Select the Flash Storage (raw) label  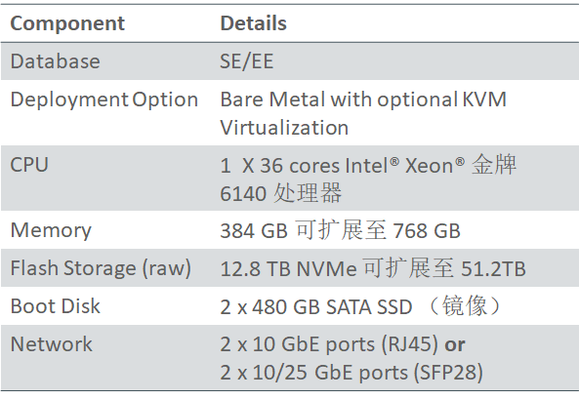(x=101, y=268)
